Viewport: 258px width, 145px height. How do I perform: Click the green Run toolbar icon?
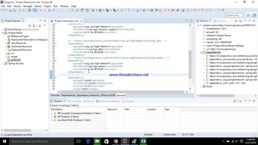100,10
